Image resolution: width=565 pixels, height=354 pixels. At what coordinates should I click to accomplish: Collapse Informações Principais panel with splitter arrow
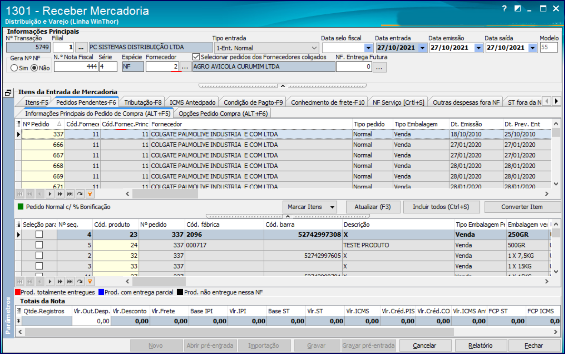[282, 86]
